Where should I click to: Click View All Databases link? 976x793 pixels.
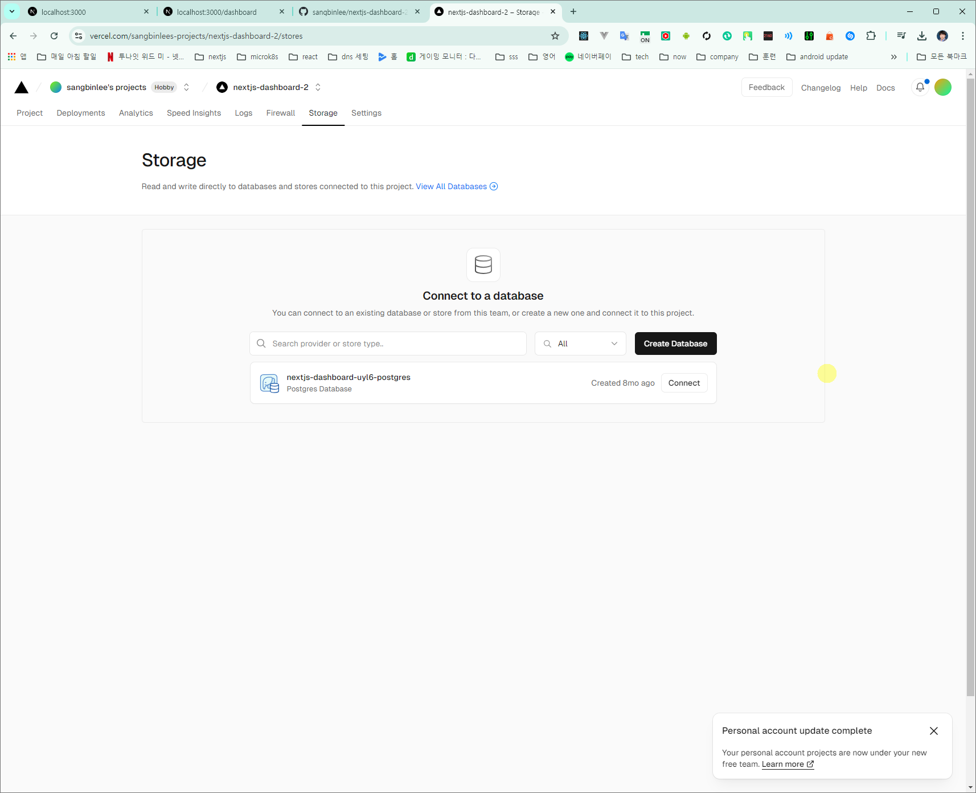point(457,186)
